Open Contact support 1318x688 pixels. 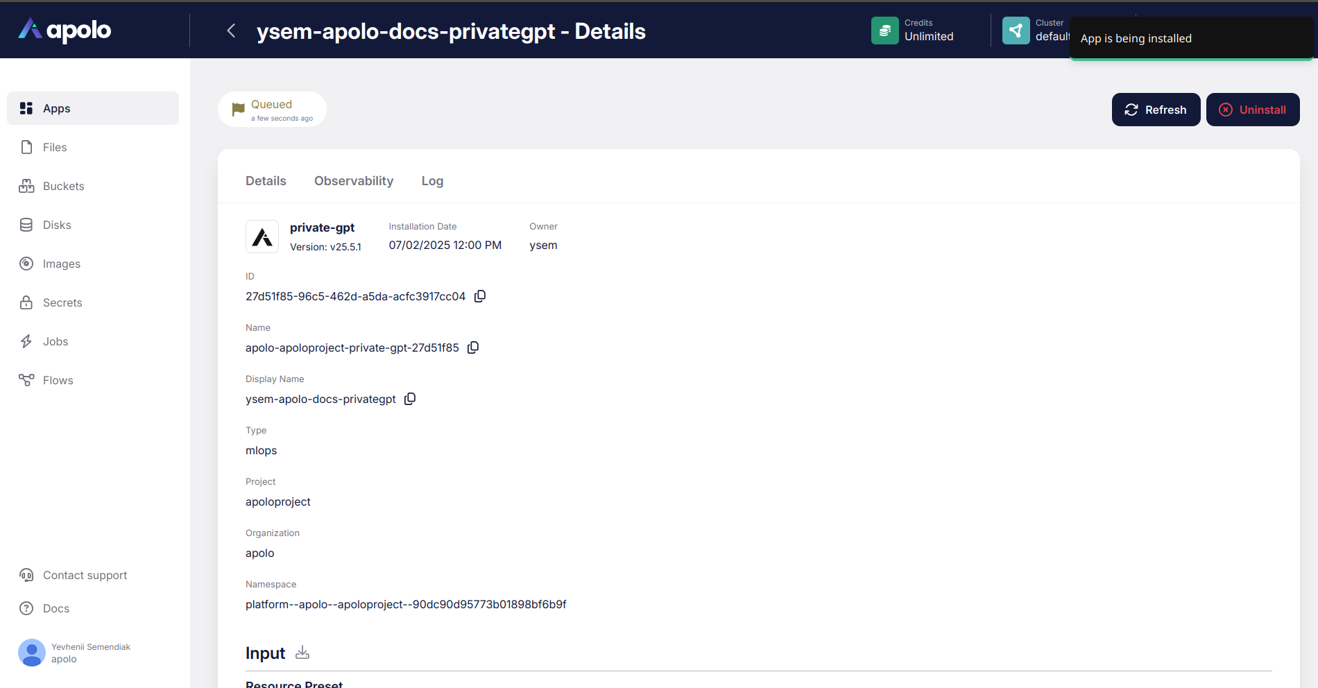click(85, 575)
